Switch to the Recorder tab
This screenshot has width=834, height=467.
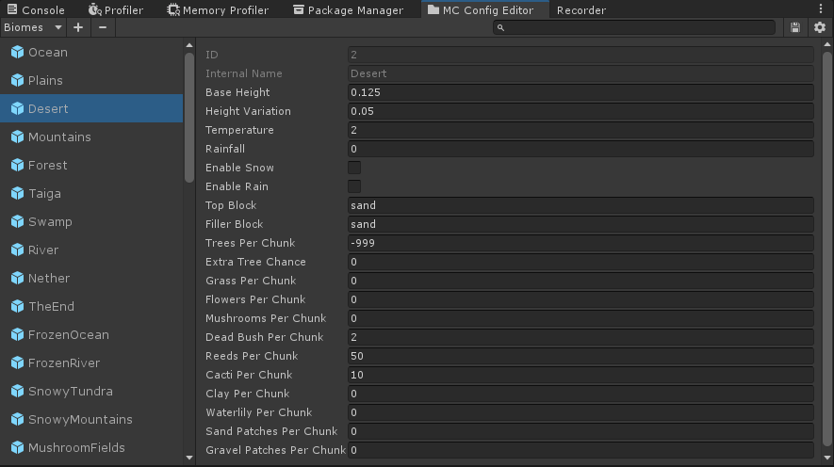click(581, 9)
